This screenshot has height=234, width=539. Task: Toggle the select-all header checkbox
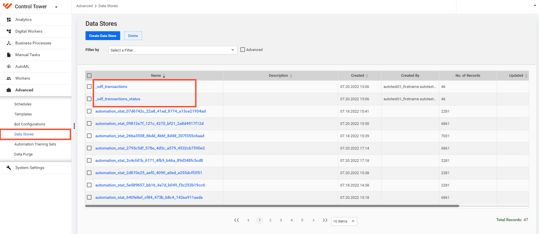click(89, 76)
